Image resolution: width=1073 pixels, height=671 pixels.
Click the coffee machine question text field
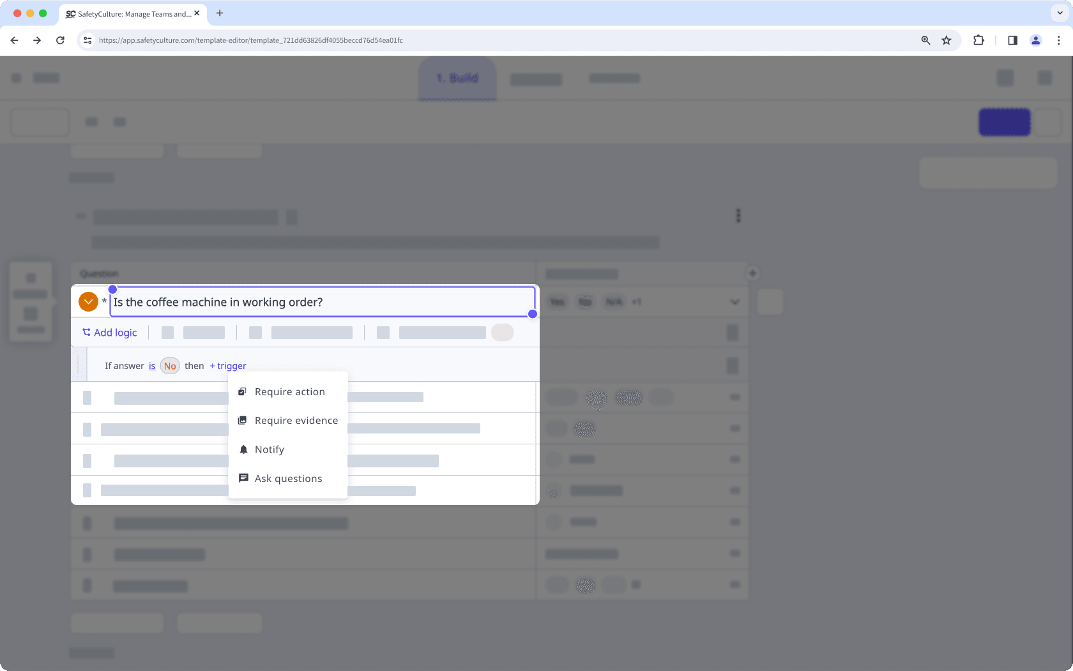(319, 301)
